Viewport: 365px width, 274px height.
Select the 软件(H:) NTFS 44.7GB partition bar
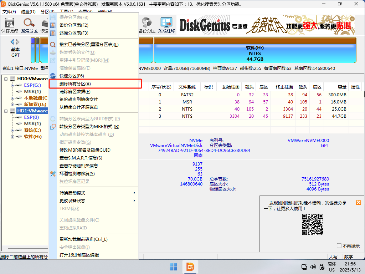tap(255, 51)
